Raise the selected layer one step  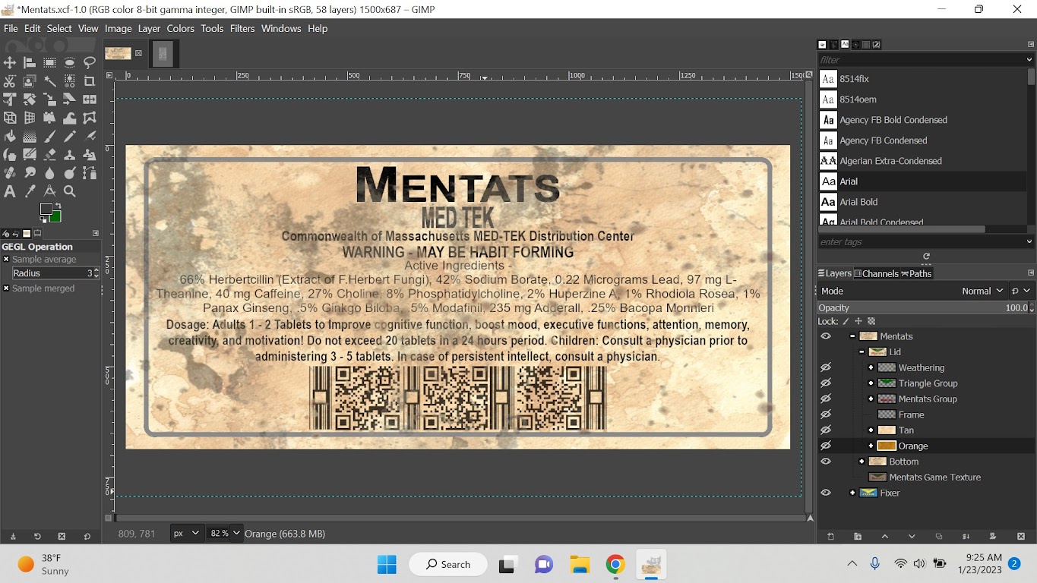tap(884, 537)
